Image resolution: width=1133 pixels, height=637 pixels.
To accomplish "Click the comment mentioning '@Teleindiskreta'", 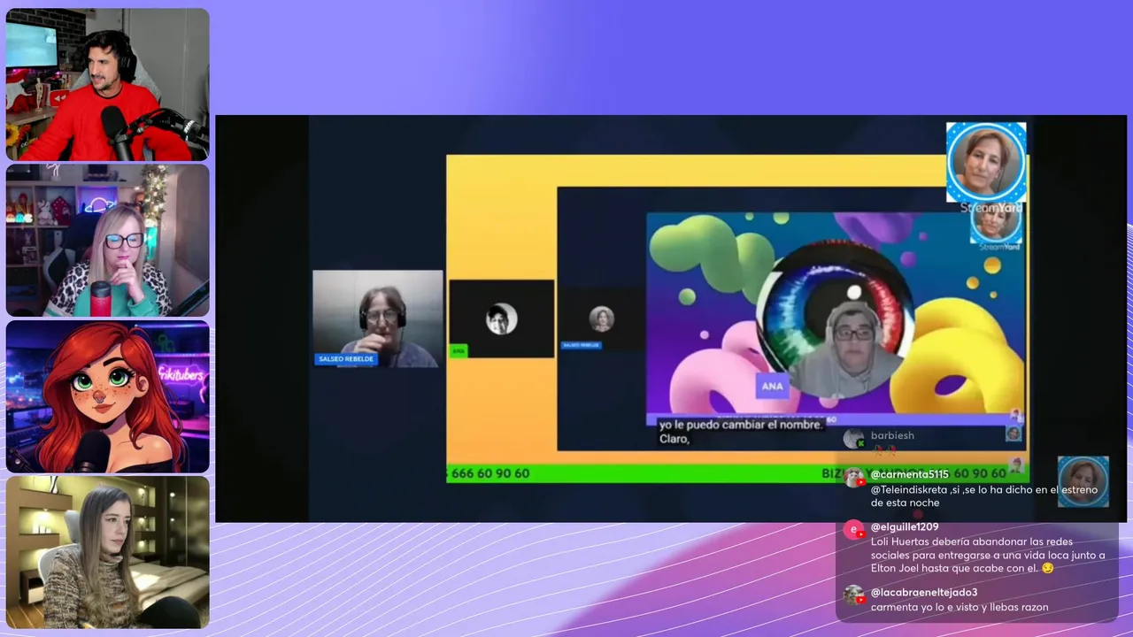I will (x=984, y=496).
